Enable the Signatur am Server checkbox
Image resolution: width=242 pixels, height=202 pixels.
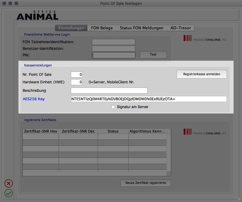(113, 107)
